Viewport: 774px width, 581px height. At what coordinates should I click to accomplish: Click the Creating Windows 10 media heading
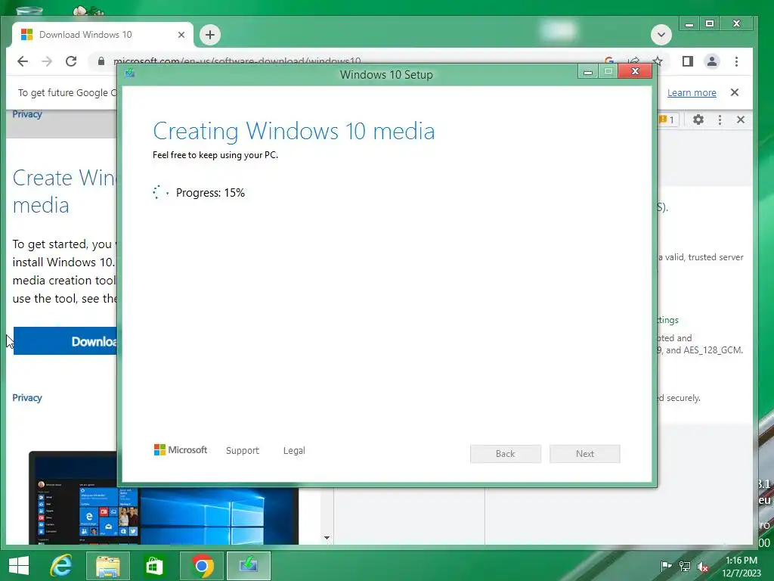(x=294, y=131)
